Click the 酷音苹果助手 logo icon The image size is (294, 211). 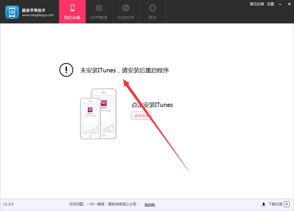click(x=12, y=12)
